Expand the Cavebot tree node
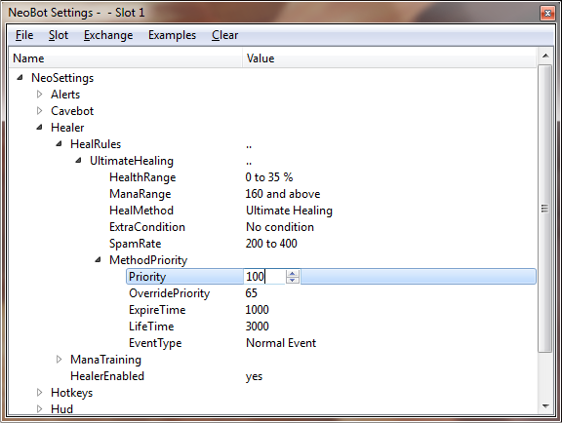The width and height of the screenshot is (562, 423). tap(39, 111)
